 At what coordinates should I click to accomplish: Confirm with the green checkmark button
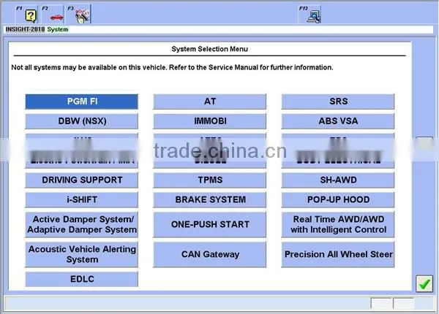coord(424,284)
